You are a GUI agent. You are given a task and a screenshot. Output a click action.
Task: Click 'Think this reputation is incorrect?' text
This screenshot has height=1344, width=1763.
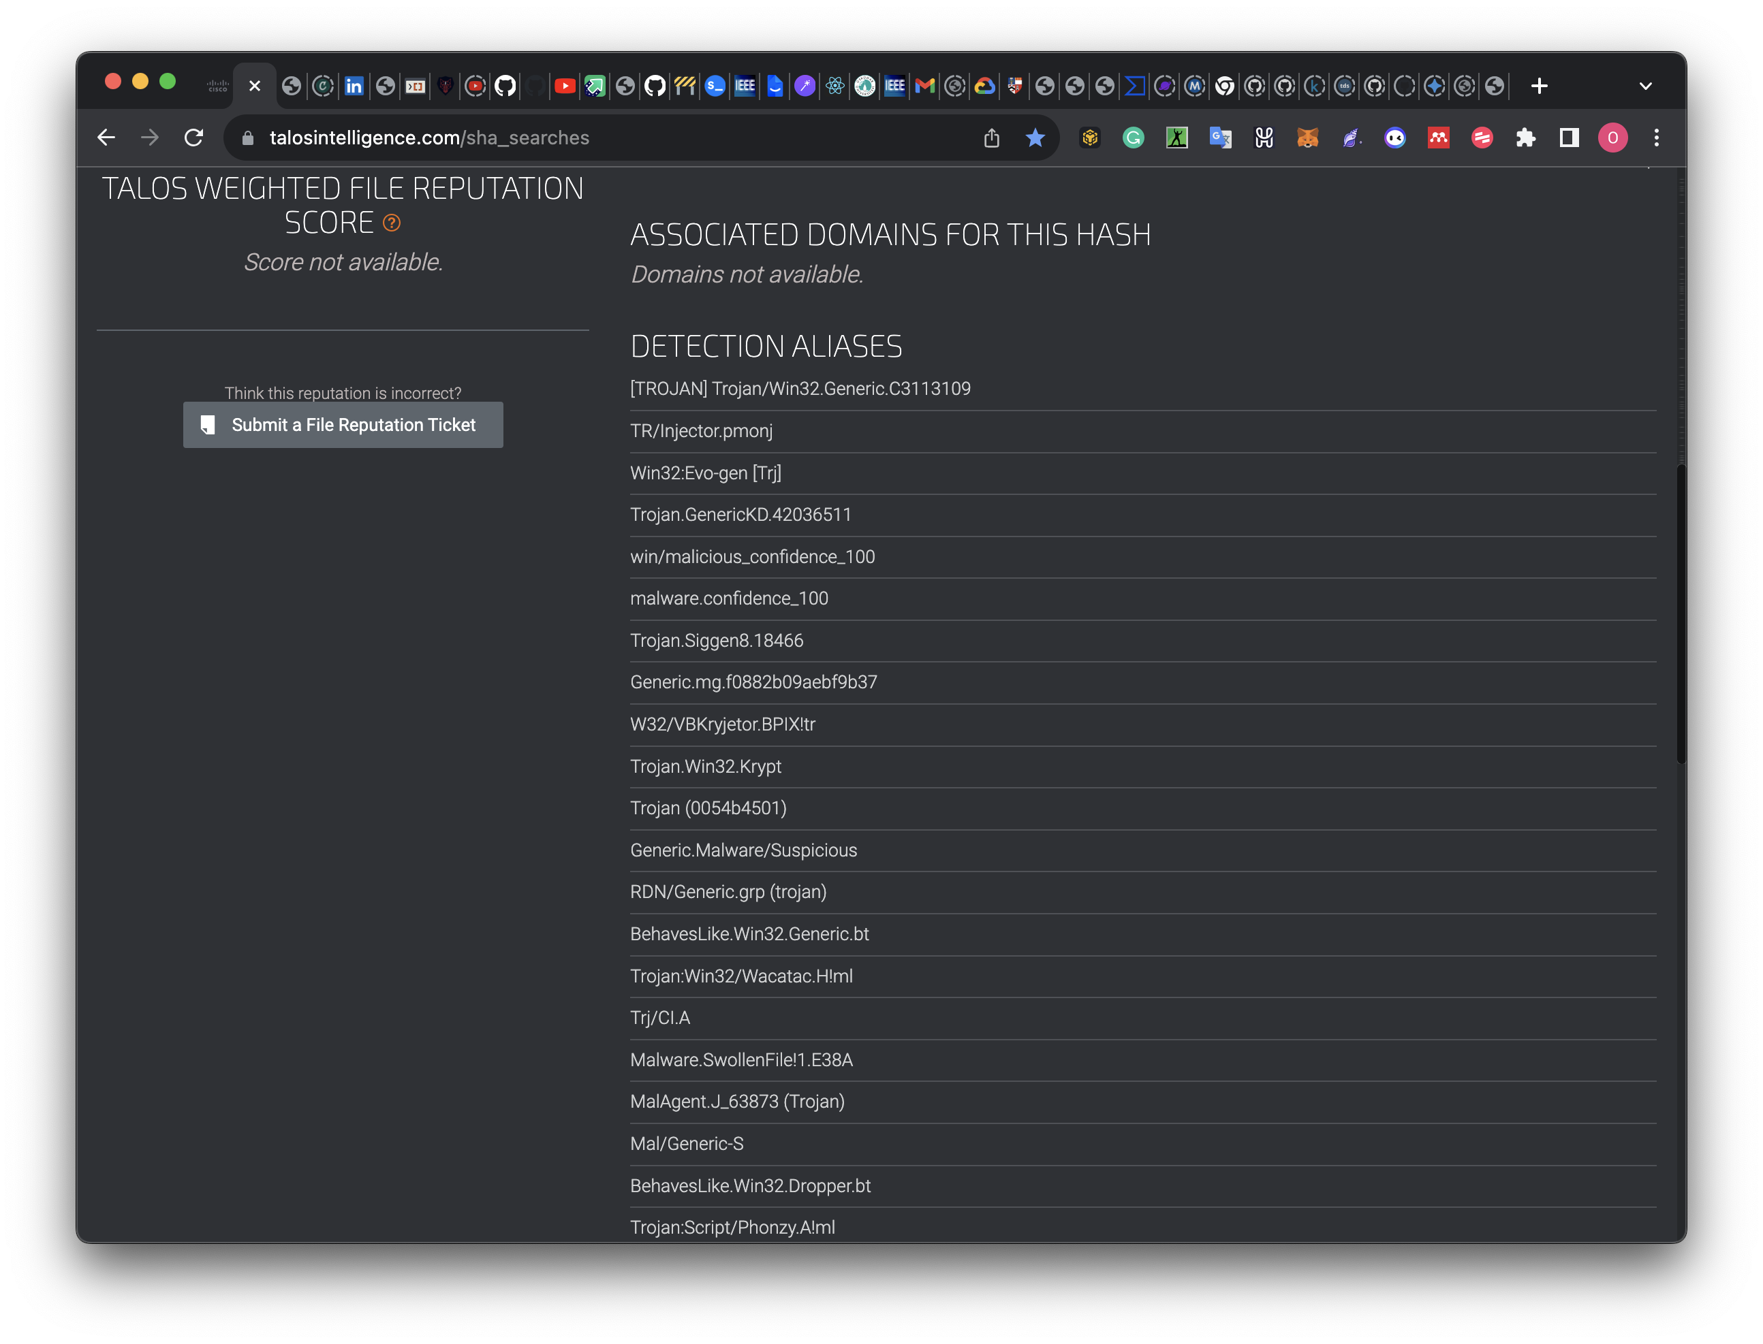[x=343, y=394]
